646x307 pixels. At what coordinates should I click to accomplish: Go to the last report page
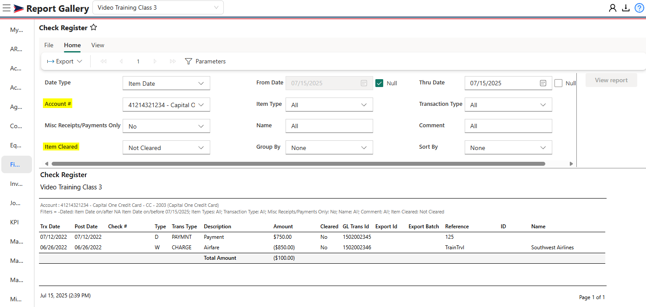tap(173, 62)
